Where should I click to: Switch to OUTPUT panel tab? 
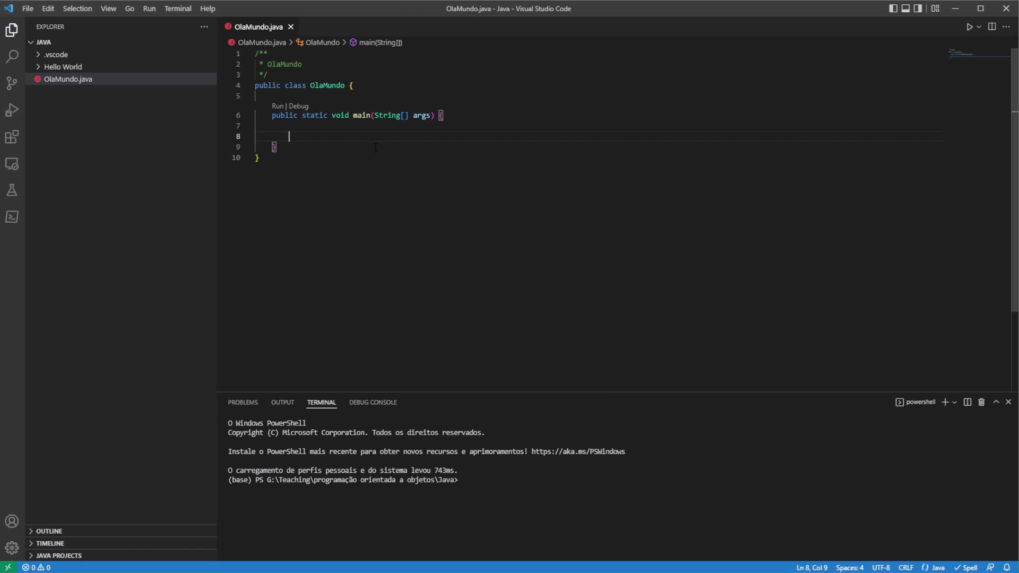pos(282,402)
